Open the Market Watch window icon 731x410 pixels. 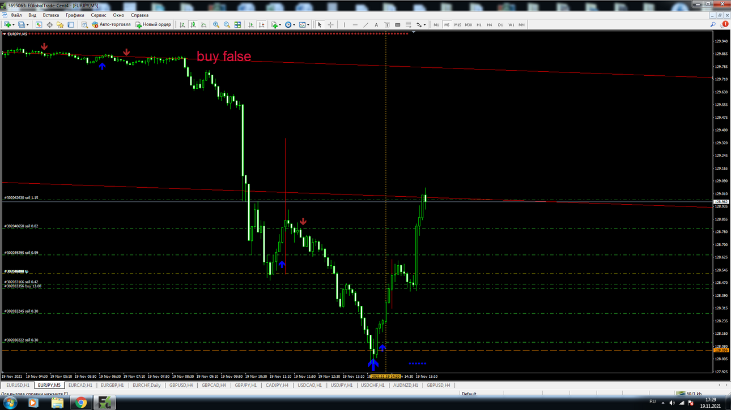click(x=39, y=25)
